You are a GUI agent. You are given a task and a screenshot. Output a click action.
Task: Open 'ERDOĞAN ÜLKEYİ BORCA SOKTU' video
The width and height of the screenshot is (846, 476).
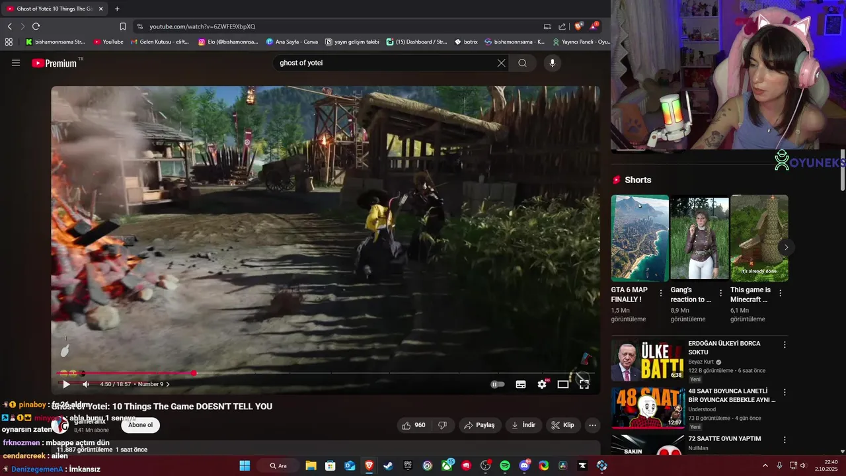724,348
